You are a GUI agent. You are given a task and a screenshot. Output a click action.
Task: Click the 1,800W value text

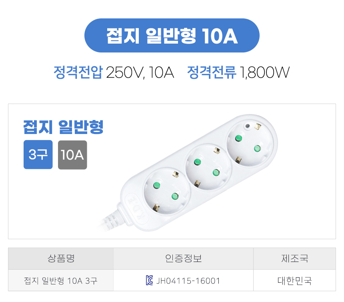(264, 73)
